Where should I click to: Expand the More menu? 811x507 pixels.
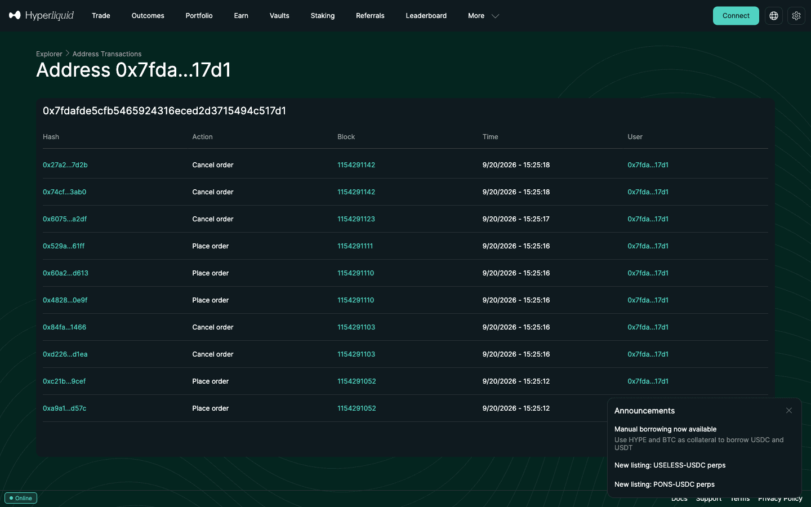(483, 16)
